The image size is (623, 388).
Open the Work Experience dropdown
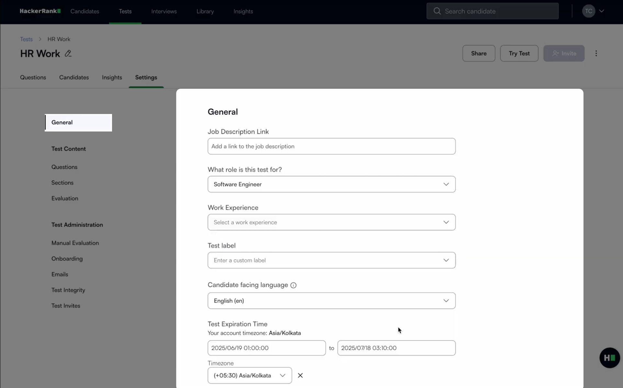coord(331,222)
